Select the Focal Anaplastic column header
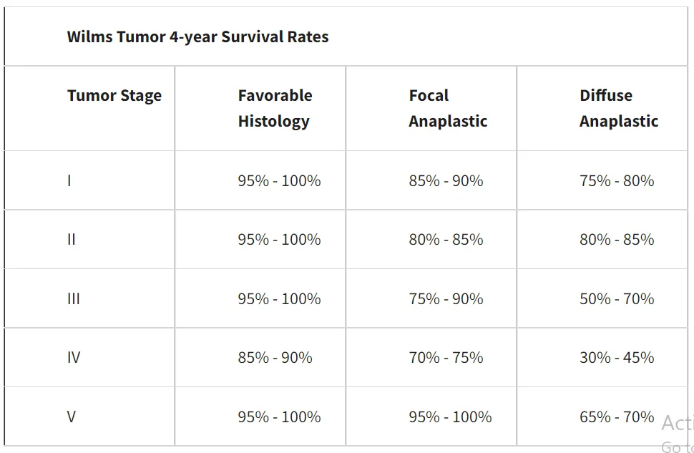The width and height of the screenshot is (694, 453). click(448, 108)
